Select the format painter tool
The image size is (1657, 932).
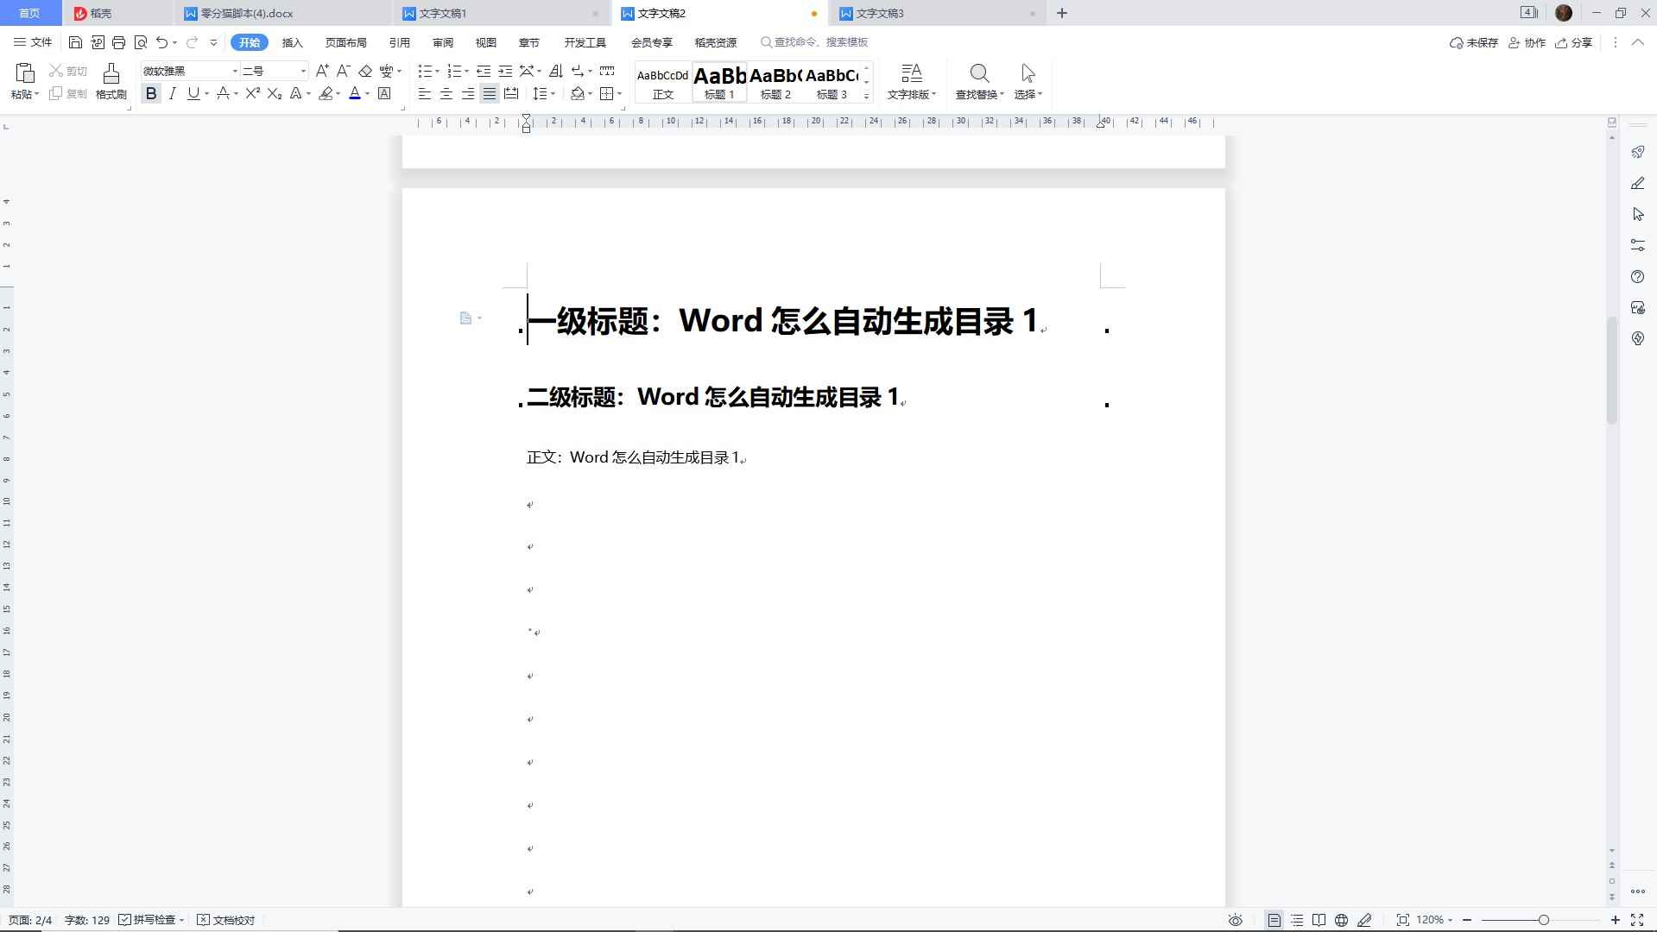pos(111,82)
